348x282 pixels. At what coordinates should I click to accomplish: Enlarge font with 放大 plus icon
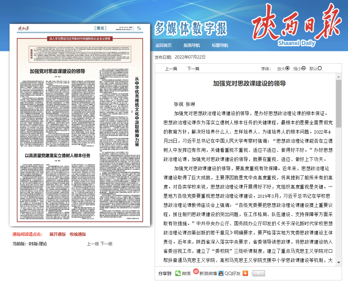pyautogui.click(x=288, y=68)
